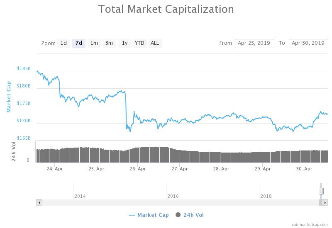Viewport: 332px width, 228px height.
Task: Click the 2016 navigator timeline marker
Action: click(x=173, y=196)
